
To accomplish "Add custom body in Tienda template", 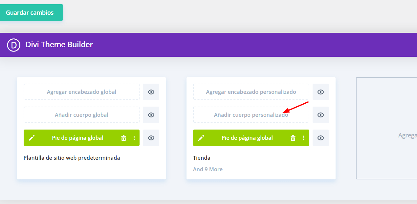I will [251, 115].
